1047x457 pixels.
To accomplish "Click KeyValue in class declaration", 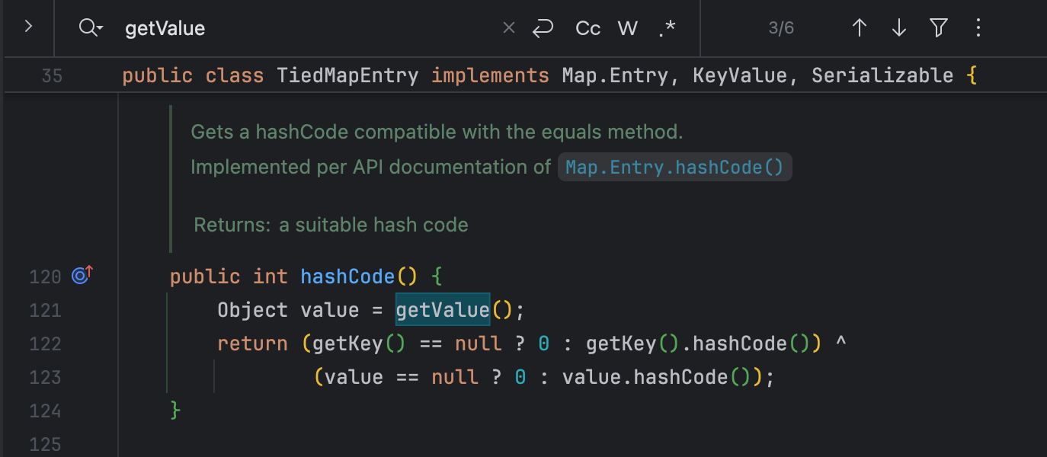I will (x=739, y=75).
